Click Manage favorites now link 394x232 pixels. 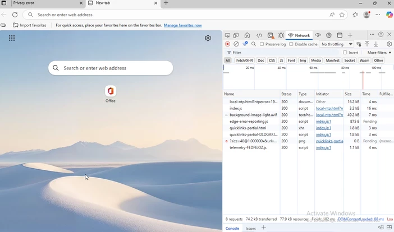[182, 25]
